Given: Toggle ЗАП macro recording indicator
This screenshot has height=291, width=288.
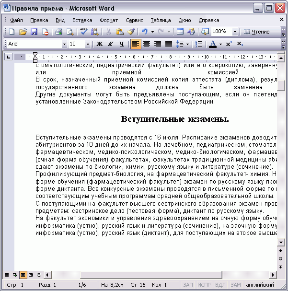Looking at the screenshot, I should 188,285.
